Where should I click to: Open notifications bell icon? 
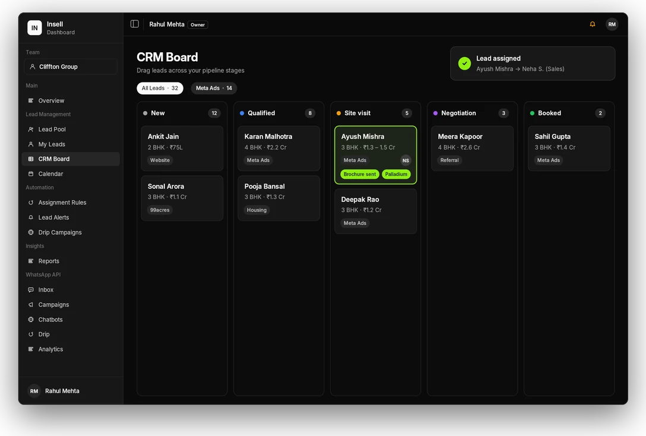pos(593,24)
